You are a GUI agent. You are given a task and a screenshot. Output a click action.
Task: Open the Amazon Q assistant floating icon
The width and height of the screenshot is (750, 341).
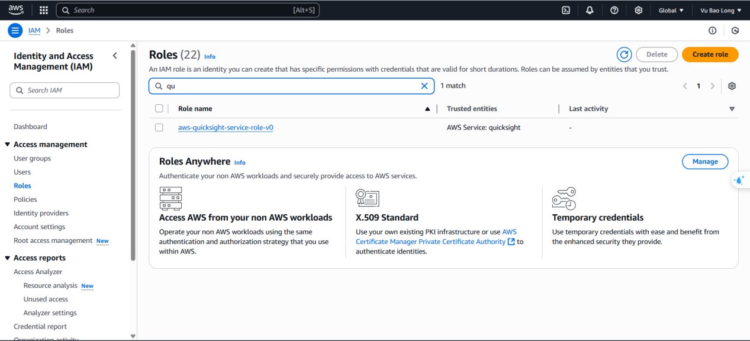[x=740, y=180]
